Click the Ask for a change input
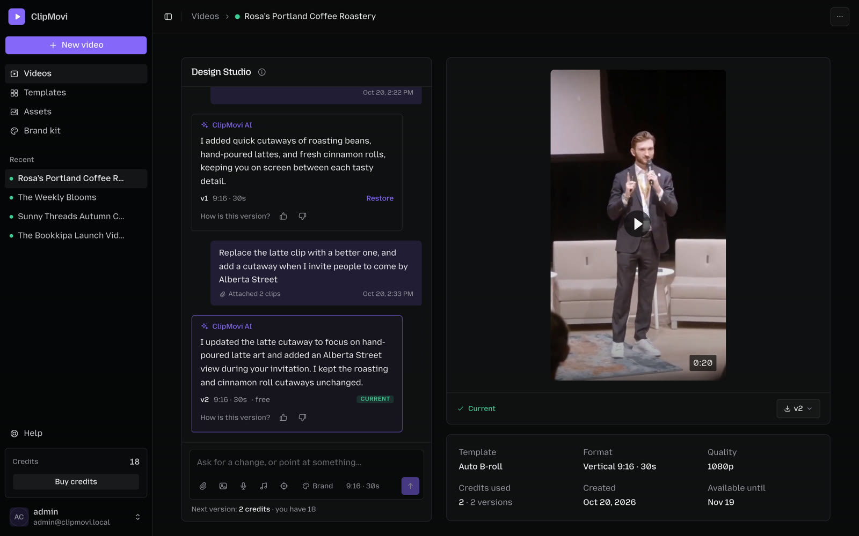Viewport: 859px width, 536px height. pyautogui.click(x=306, y=463)
